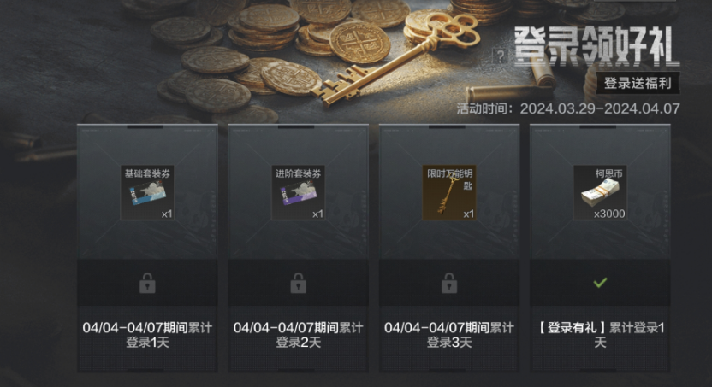The height and width of the screenshot is (387, 712).
Task: Select the 基础套装券 reward icon
Action: [147, 192]
